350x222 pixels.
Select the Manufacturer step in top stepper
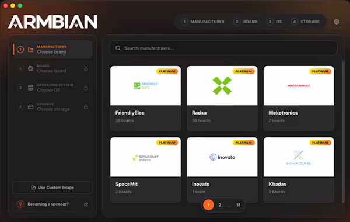click(x=203, y=22)
